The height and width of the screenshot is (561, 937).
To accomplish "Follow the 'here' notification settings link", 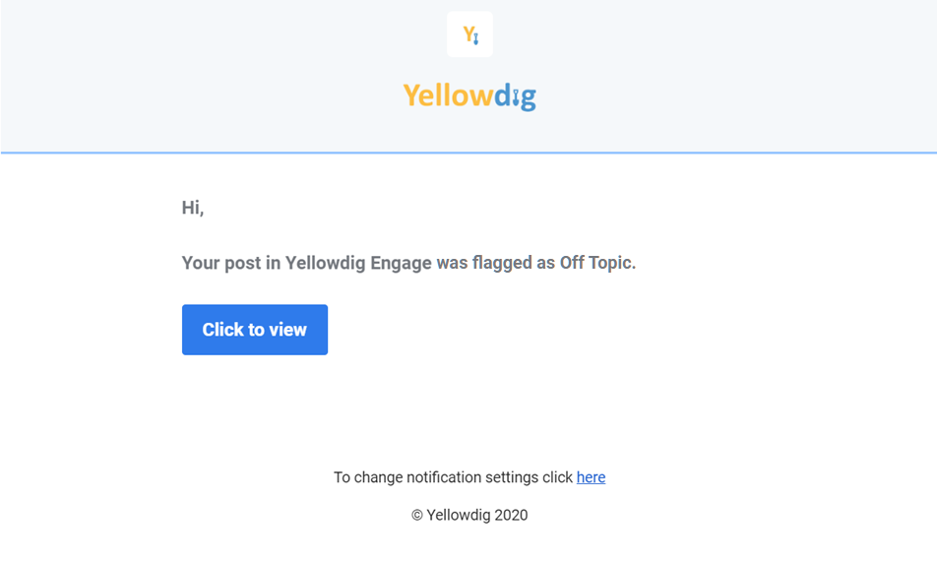I will click(591, 477).
